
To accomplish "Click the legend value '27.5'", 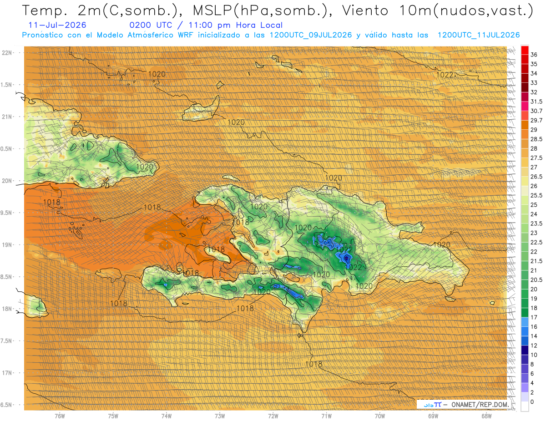I will click(x=536, y=158).
